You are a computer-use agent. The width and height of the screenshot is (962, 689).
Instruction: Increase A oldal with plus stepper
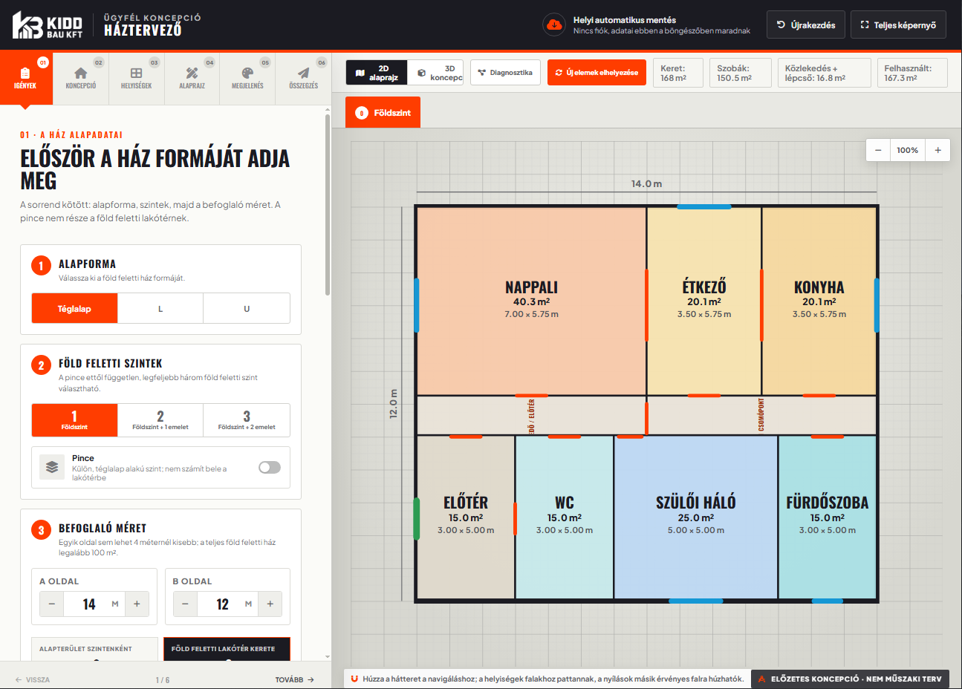point(137,604)
